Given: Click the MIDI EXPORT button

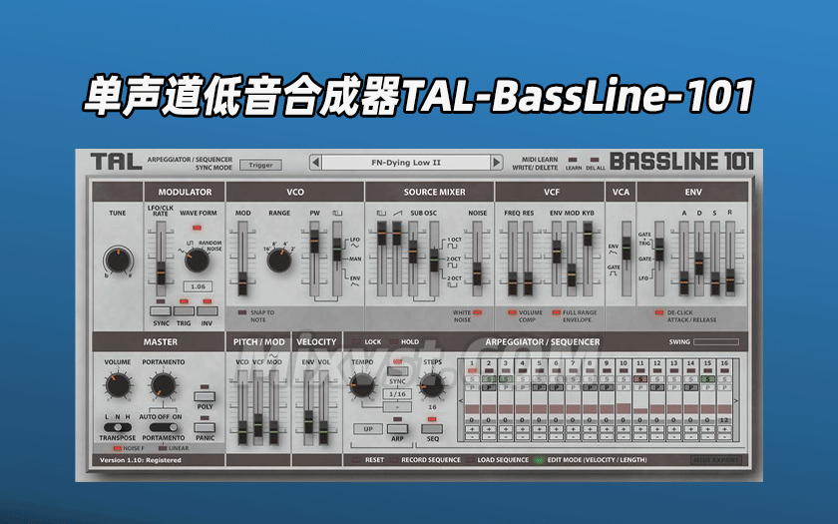Looking at the screenshot, I should pos(716,460).
